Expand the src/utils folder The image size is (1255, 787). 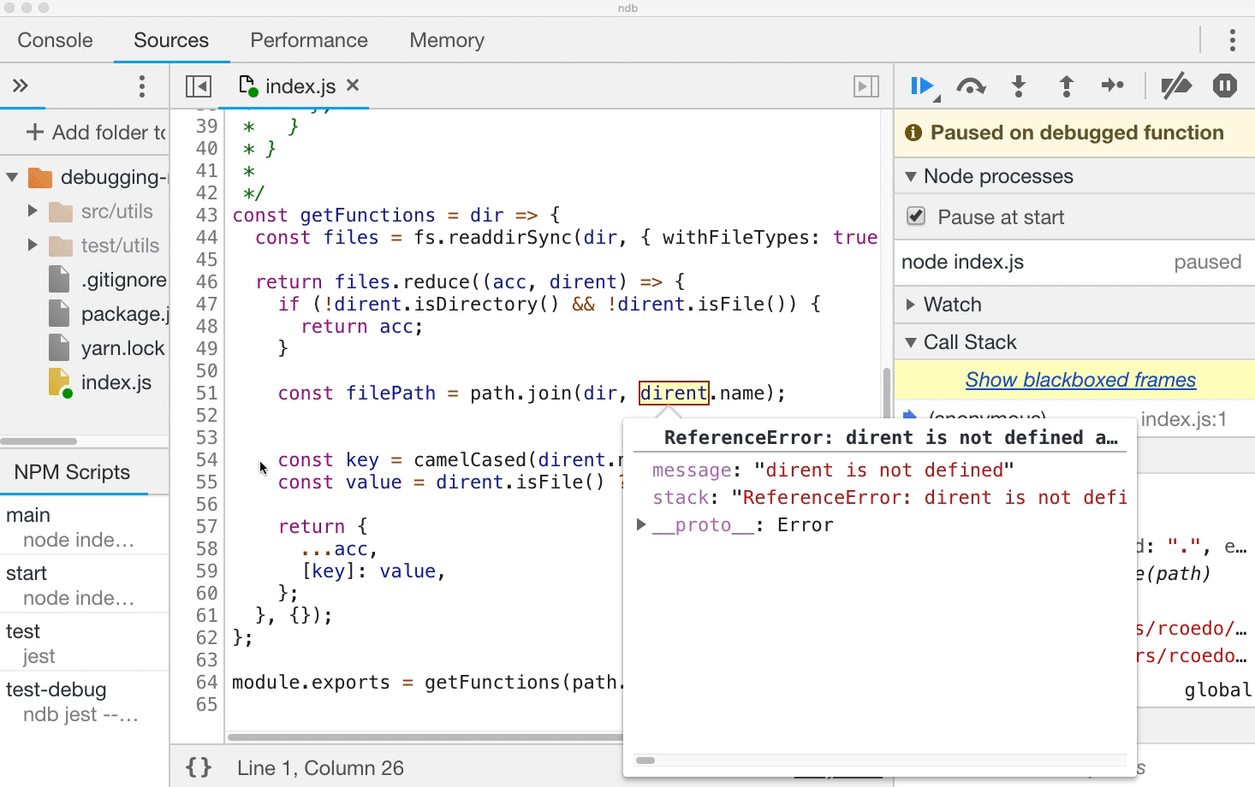coord(33,211)
